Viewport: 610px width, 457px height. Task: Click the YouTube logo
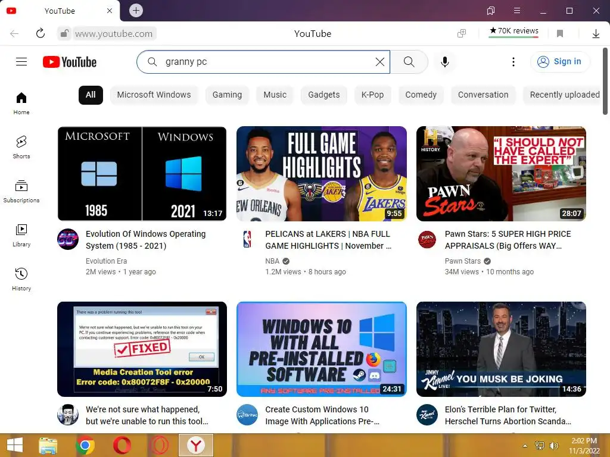pyautogui.click(x=70, y=62)
